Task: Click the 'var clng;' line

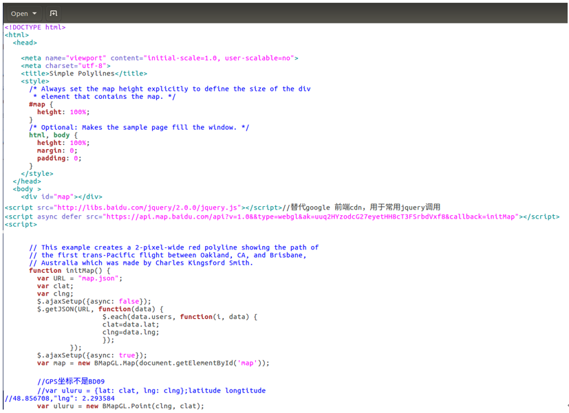Action: pyautogui.click(x=55, y=294)
